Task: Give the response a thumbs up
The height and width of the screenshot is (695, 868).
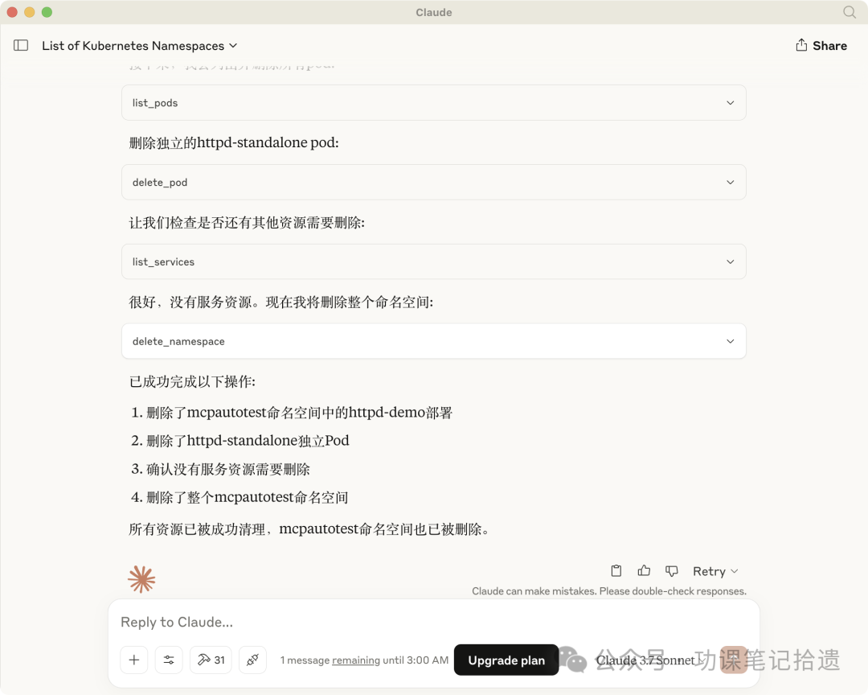Action: coord(644,570)
